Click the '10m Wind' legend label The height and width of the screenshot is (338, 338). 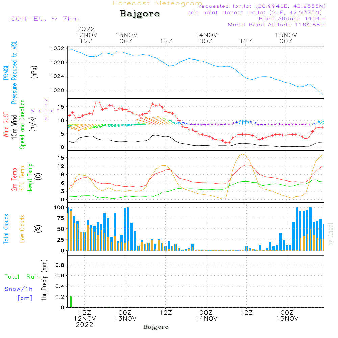click(x=14, y=127)
